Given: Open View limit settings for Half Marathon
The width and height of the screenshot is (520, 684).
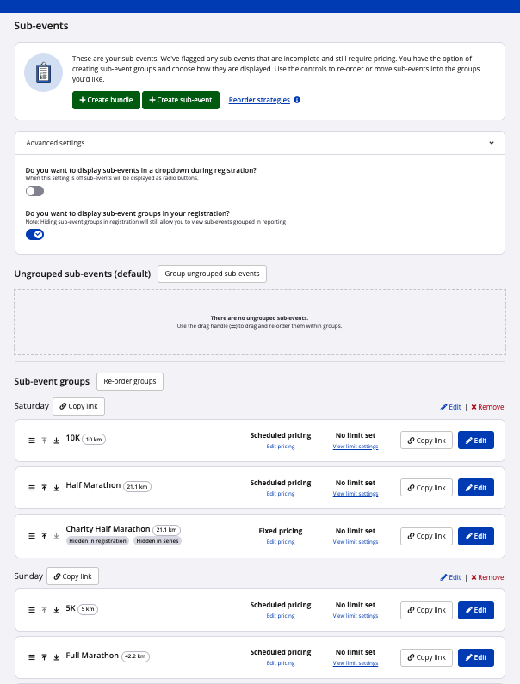Looking at the screenshot, I should coord(355,494).
